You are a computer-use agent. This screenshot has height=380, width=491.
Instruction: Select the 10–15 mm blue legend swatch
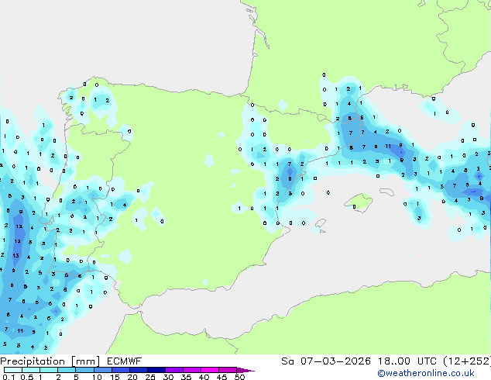click(103, 370)
